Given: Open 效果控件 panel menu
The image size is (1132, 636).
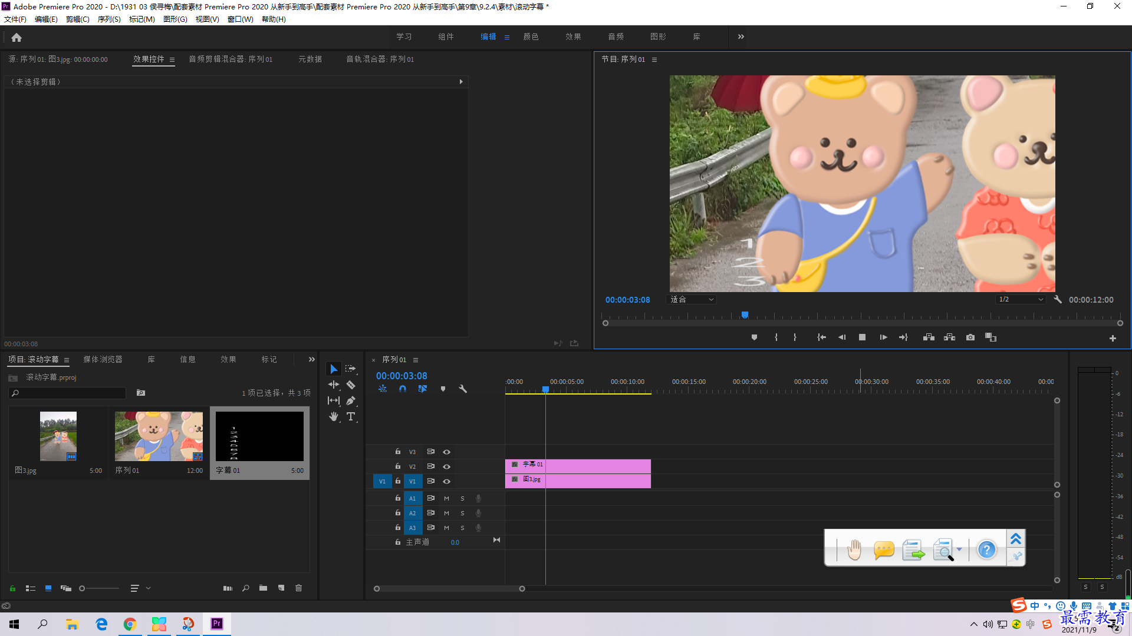Looking at the screenshot, I should click(172, 59).
